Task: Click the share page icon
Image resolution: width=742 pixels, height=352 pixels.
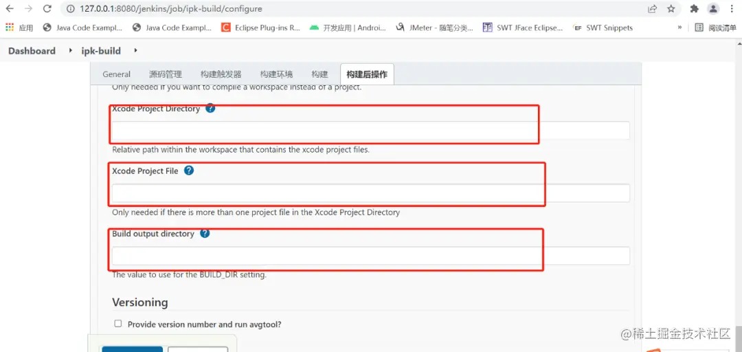Action: (652, 8)
